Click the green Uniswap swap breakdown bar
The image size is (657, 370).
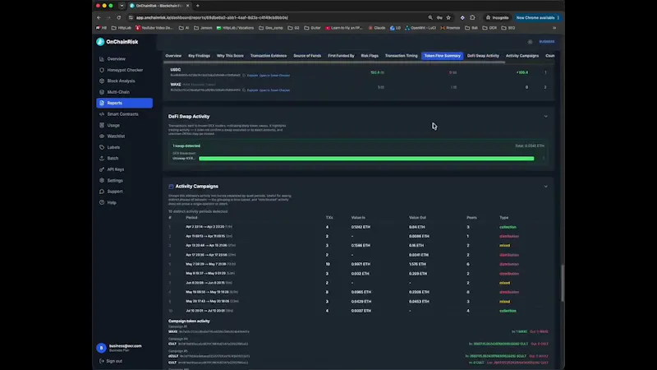click(x=366, y=159)
